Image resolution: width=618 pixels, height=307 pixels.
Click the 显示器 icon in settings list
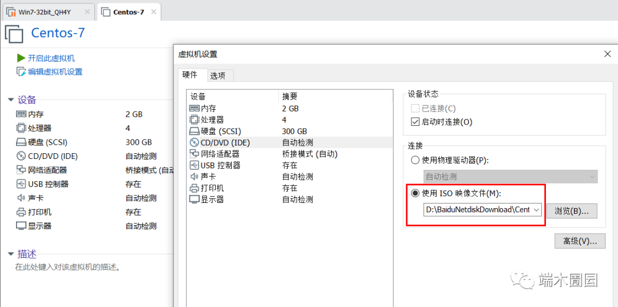(x=195, y=200)
